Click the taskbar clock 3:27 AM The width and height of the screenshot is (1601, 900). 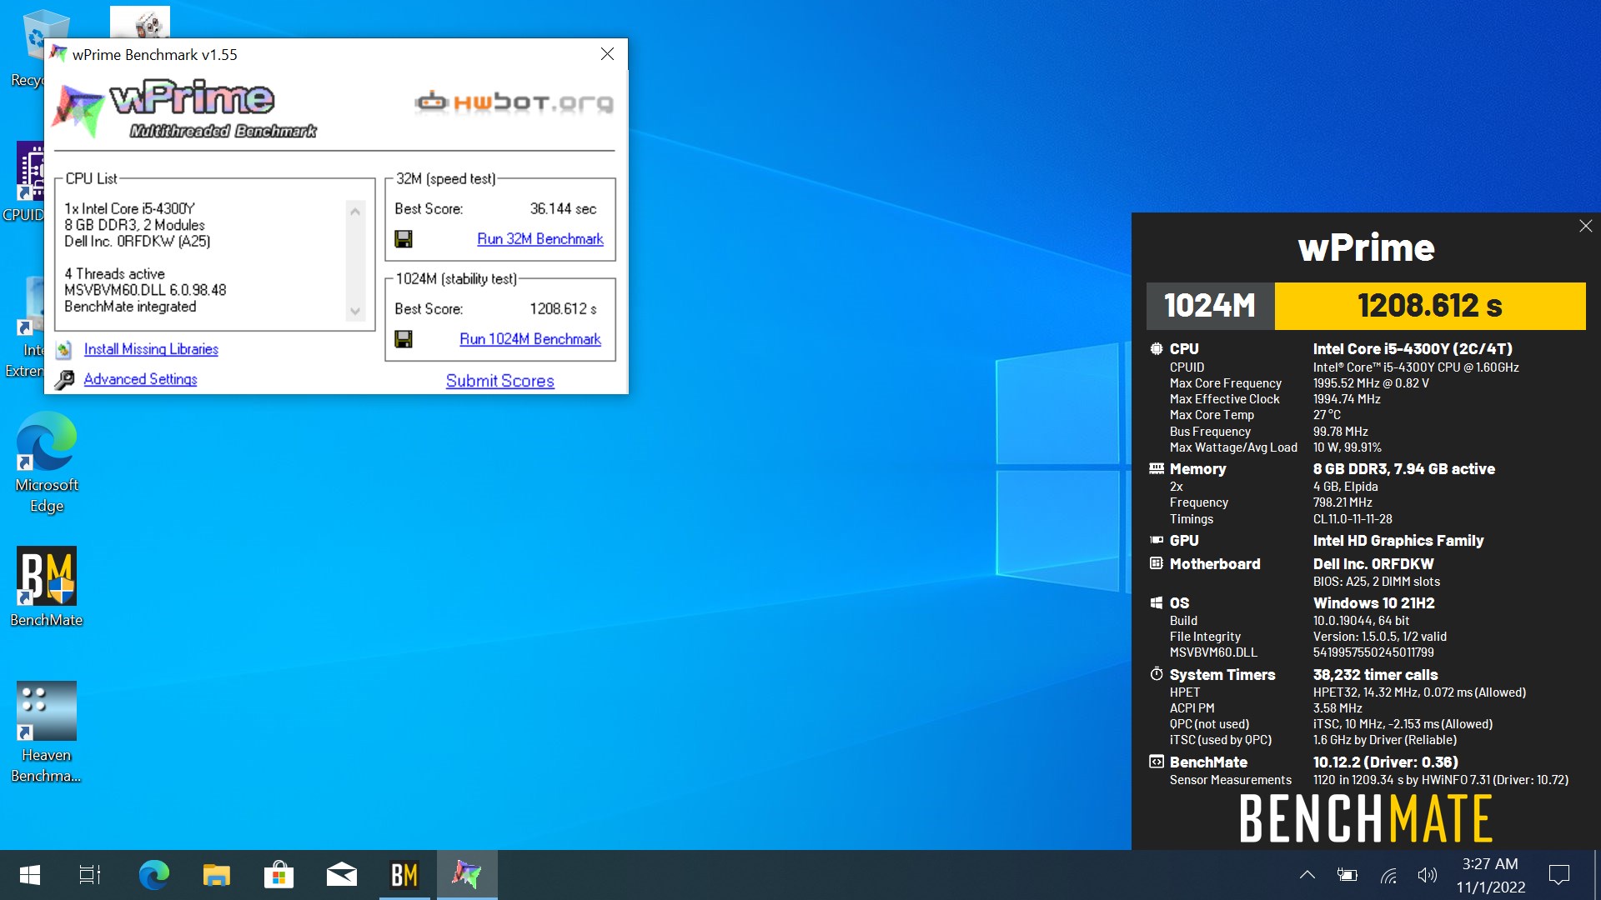[x=1490, y=864]
